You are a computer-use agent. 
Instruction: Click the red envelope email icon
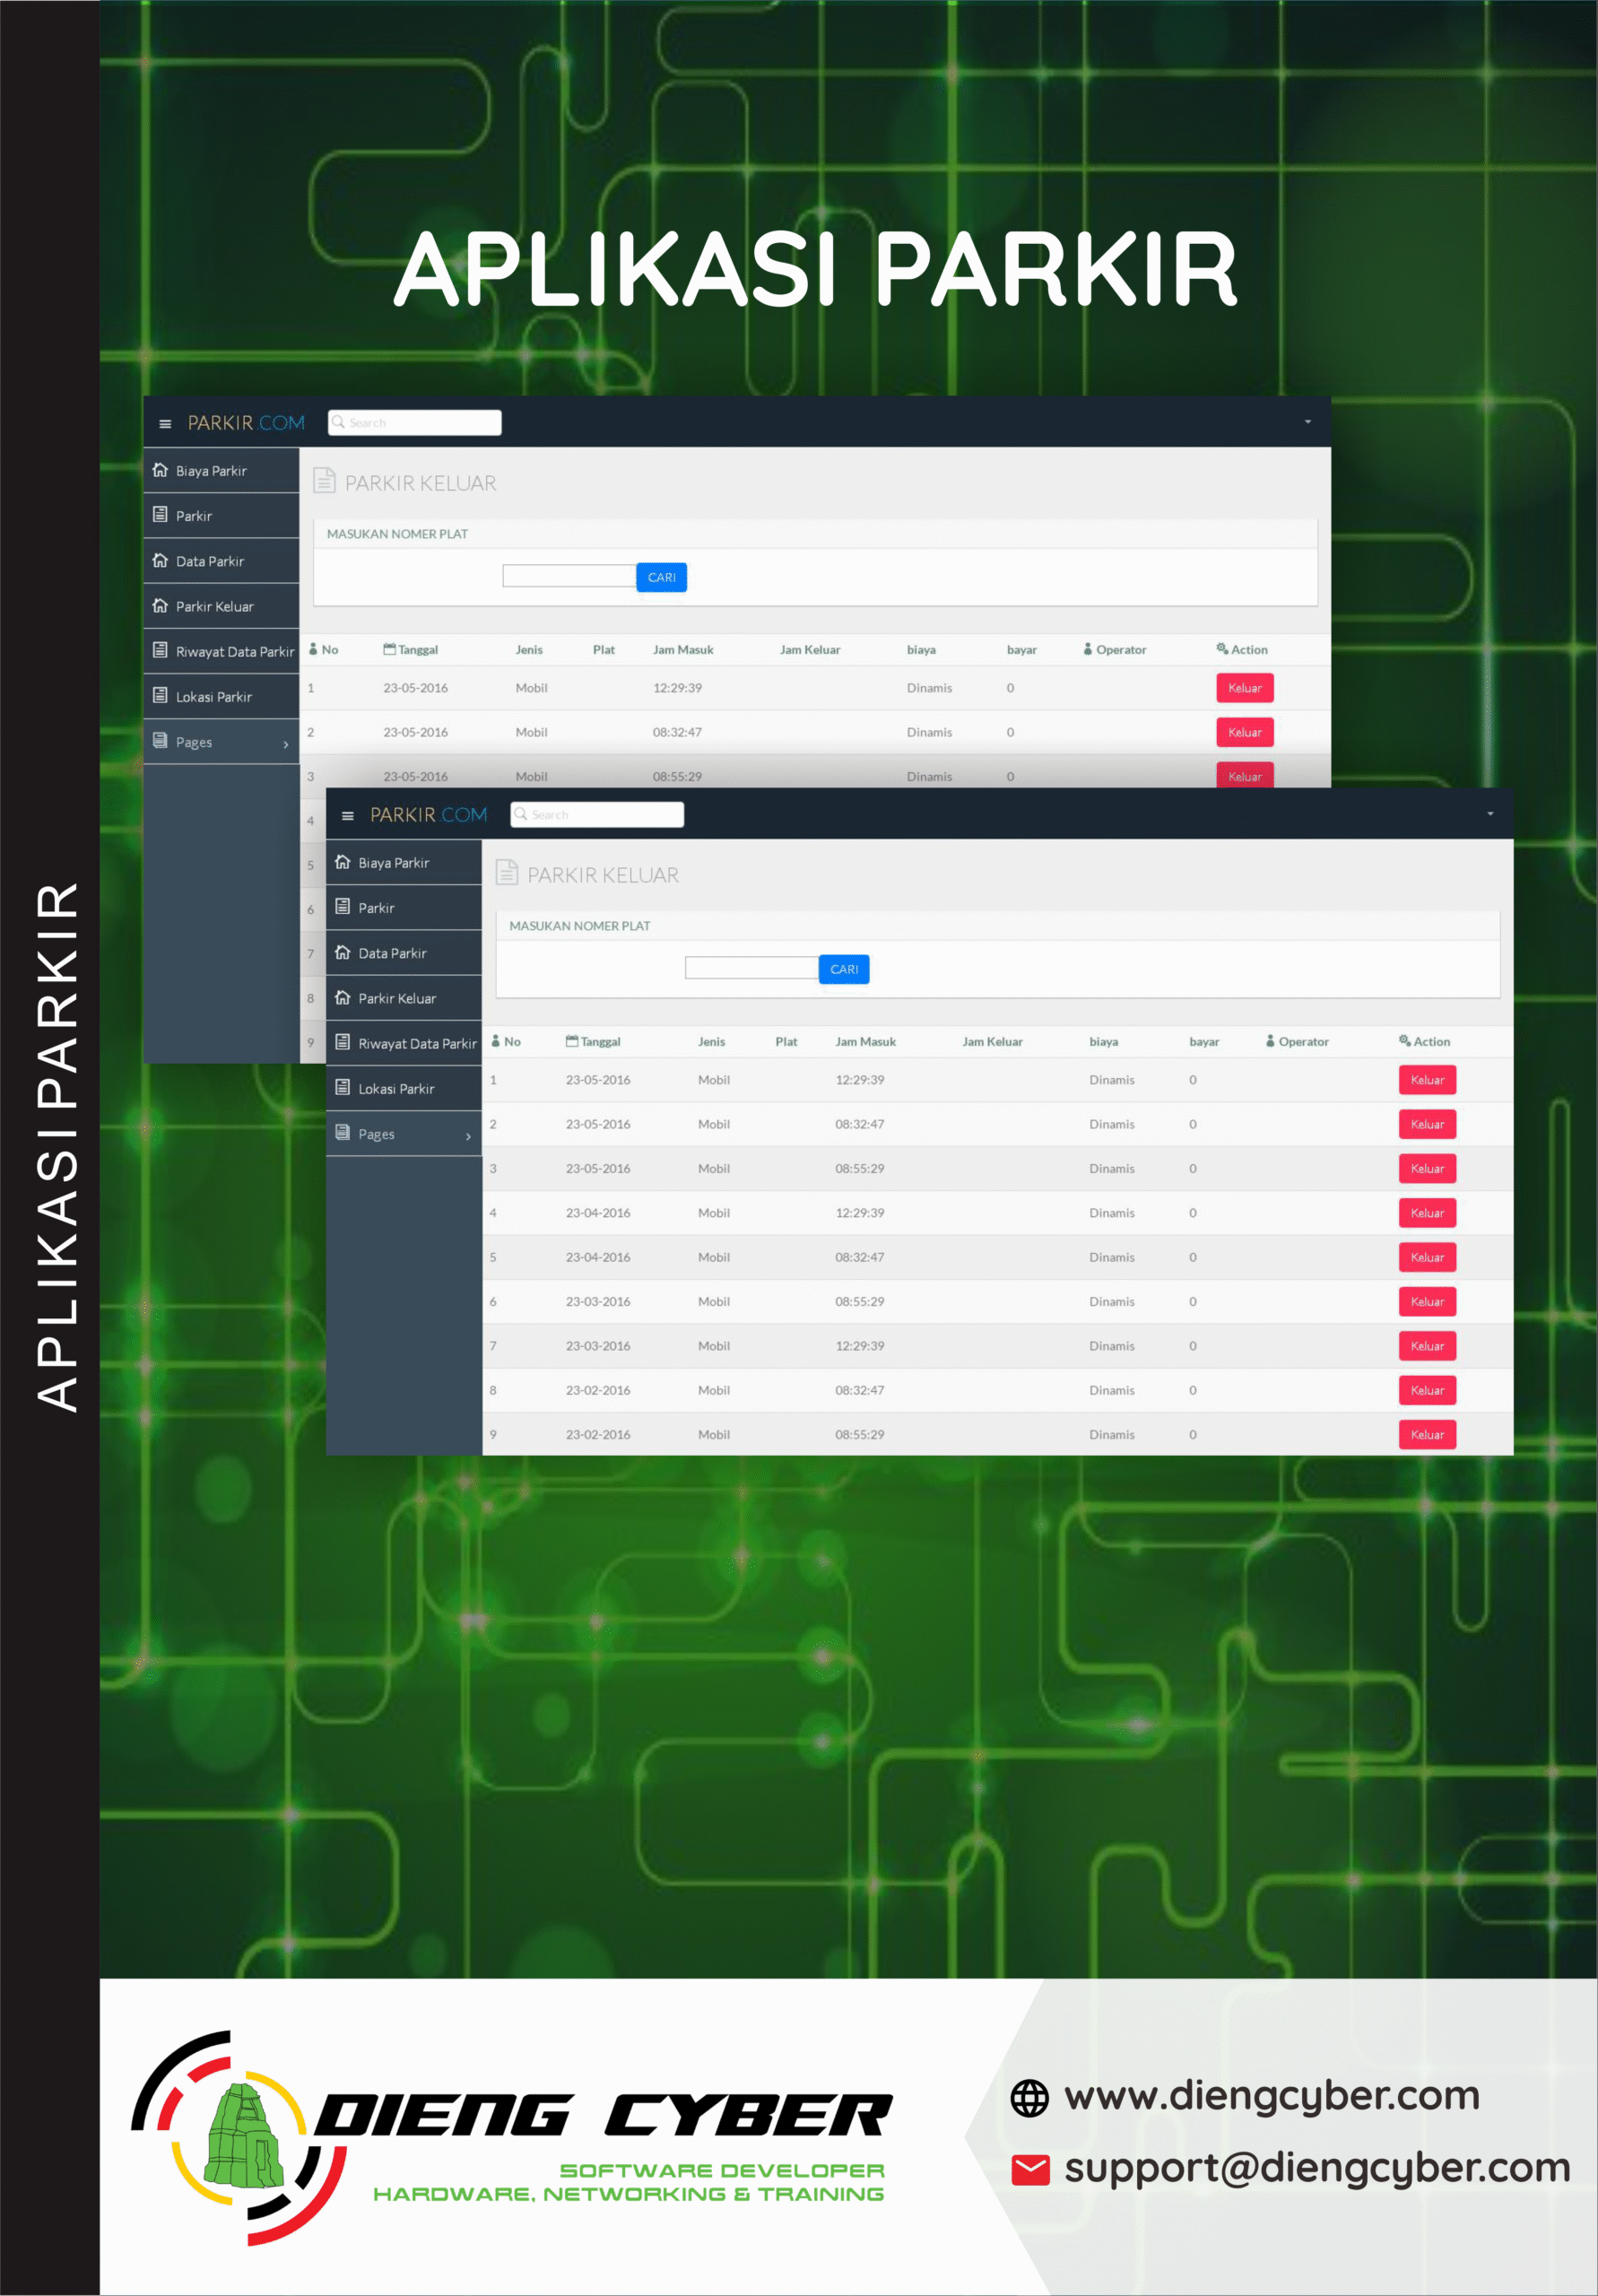point(1030,2170)
